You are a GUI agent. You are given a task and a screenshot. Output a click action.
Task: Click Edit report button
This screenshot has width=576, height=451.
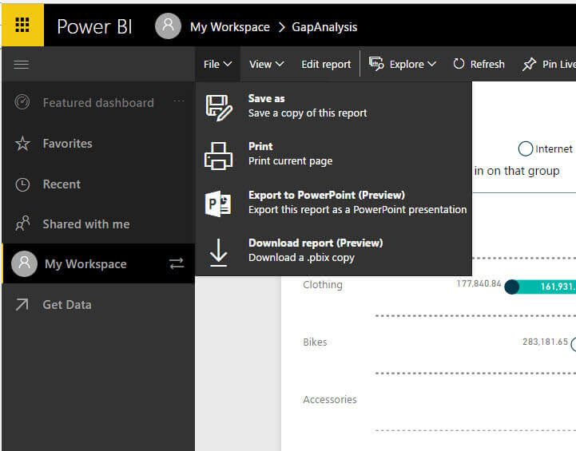point(326,64)
